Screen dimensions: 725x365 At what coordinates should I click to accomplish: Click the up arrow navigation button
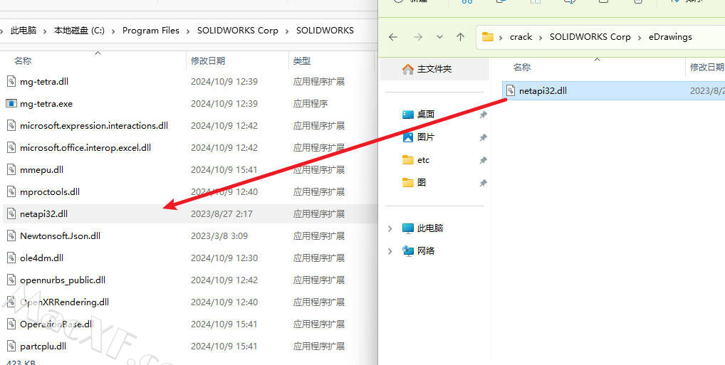pos(460,37)
